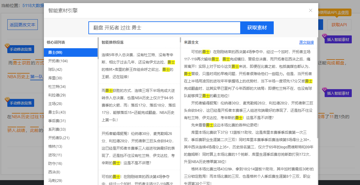Select 球队(42) keyword
The image size is (360, 185).
tap(71, 69)
